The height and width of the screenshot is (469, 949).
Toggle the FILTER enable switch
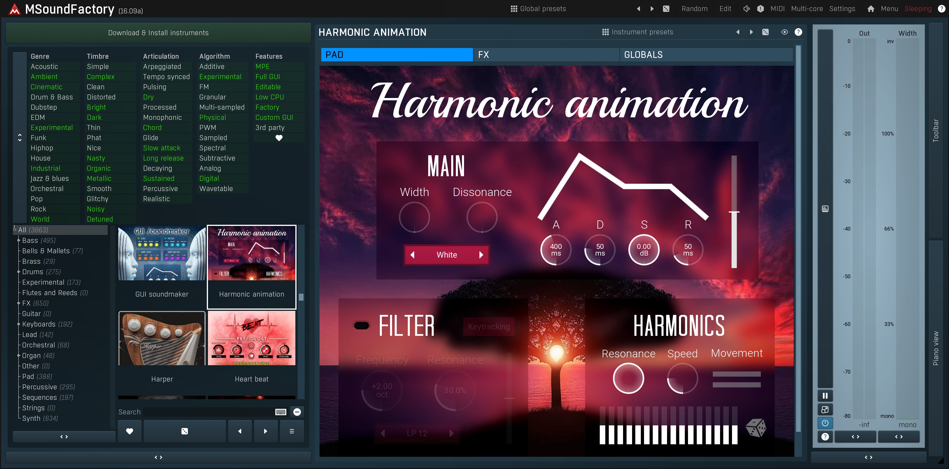[361, 326]
